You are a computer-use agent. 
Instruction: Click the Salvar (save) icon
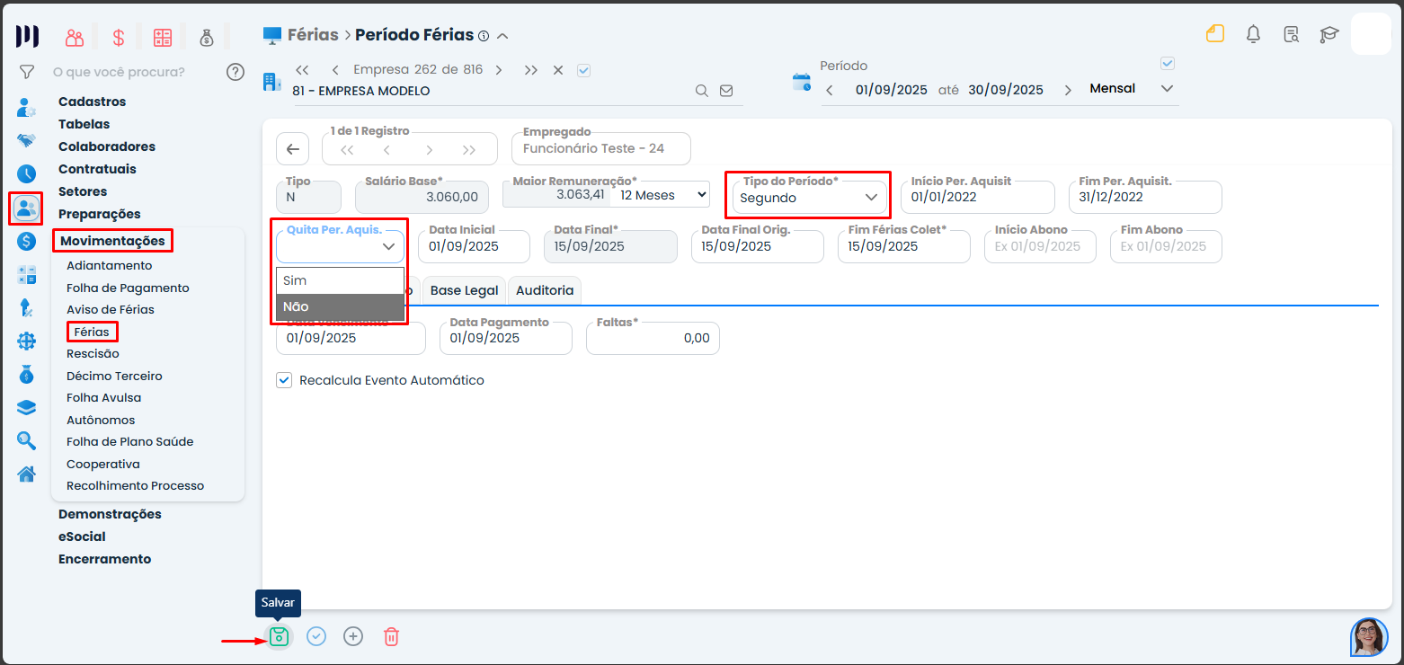click(280, 636)
